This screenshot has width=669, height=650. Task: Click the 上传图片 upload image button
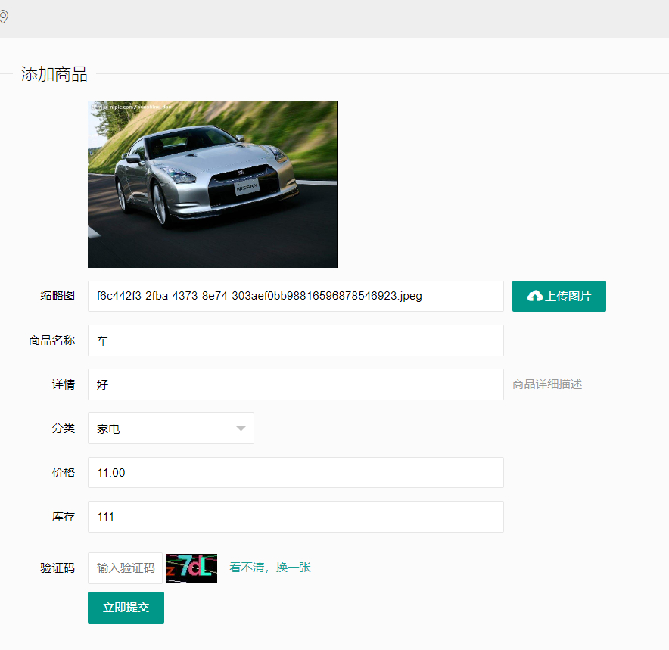click(x=559, y=296)
